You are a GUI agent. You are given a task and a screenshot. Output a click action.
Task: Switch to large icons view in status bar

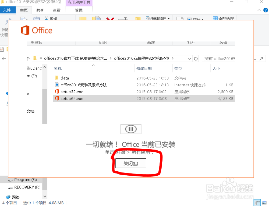(264, 203)
